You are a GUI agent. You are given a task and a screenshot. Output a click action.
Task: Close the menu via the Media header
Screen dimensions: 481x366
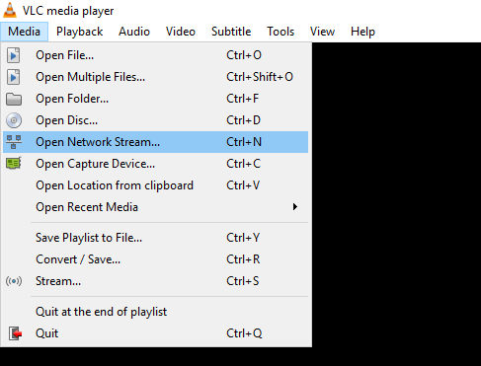pos(25,32)
